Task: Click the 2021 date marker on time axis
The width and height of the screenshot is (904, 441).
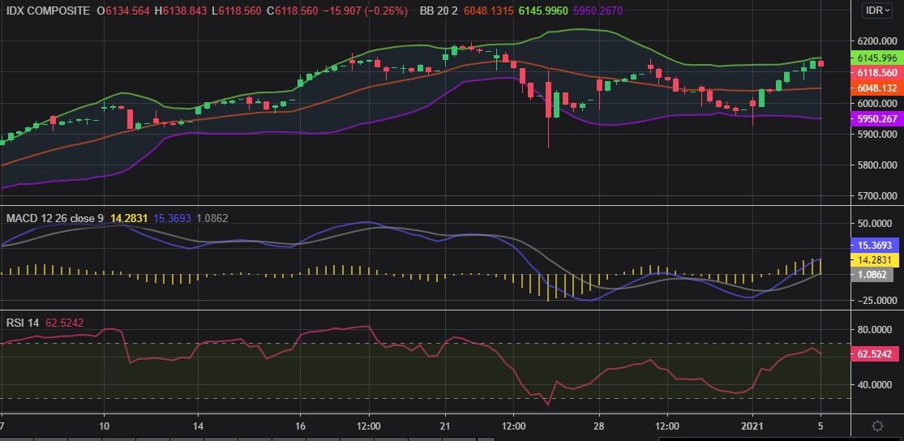Action: [753, 426]
